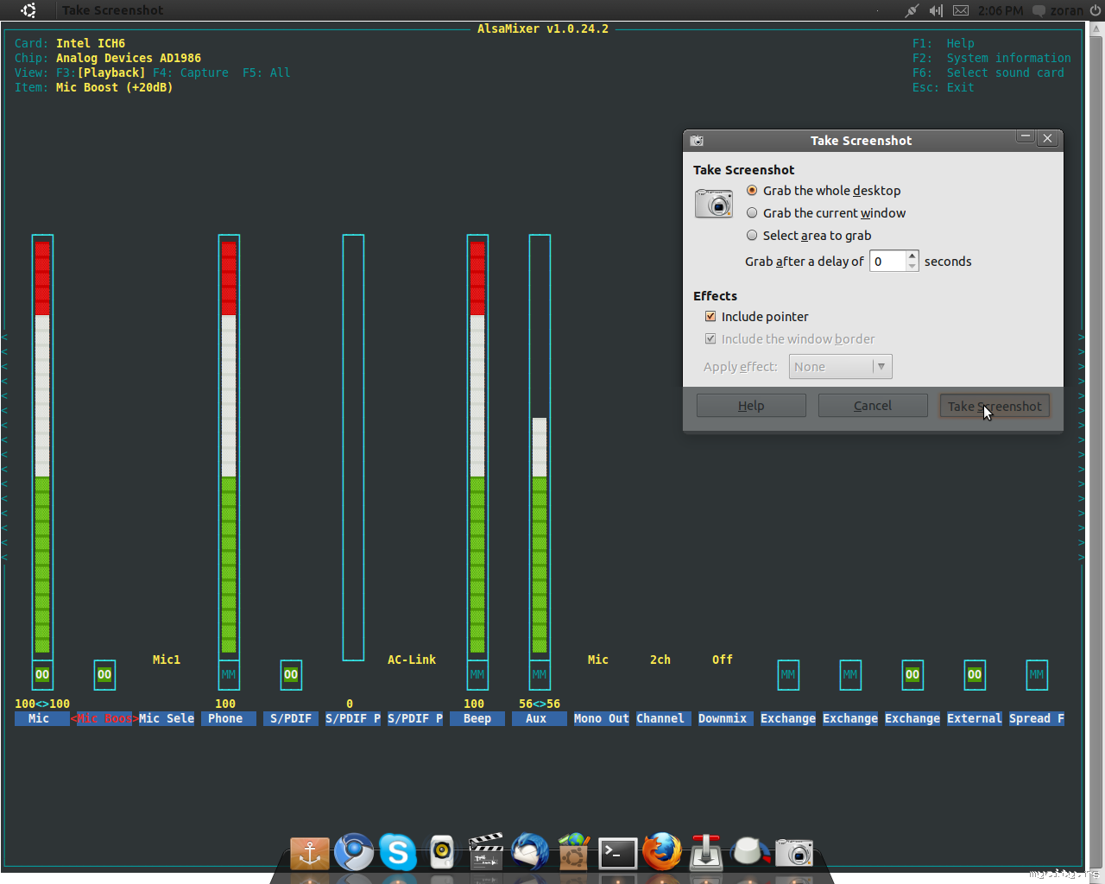Click the power session icon in panel
The height and width of the screenshot is (884, 1105).
pos(1095,10)
